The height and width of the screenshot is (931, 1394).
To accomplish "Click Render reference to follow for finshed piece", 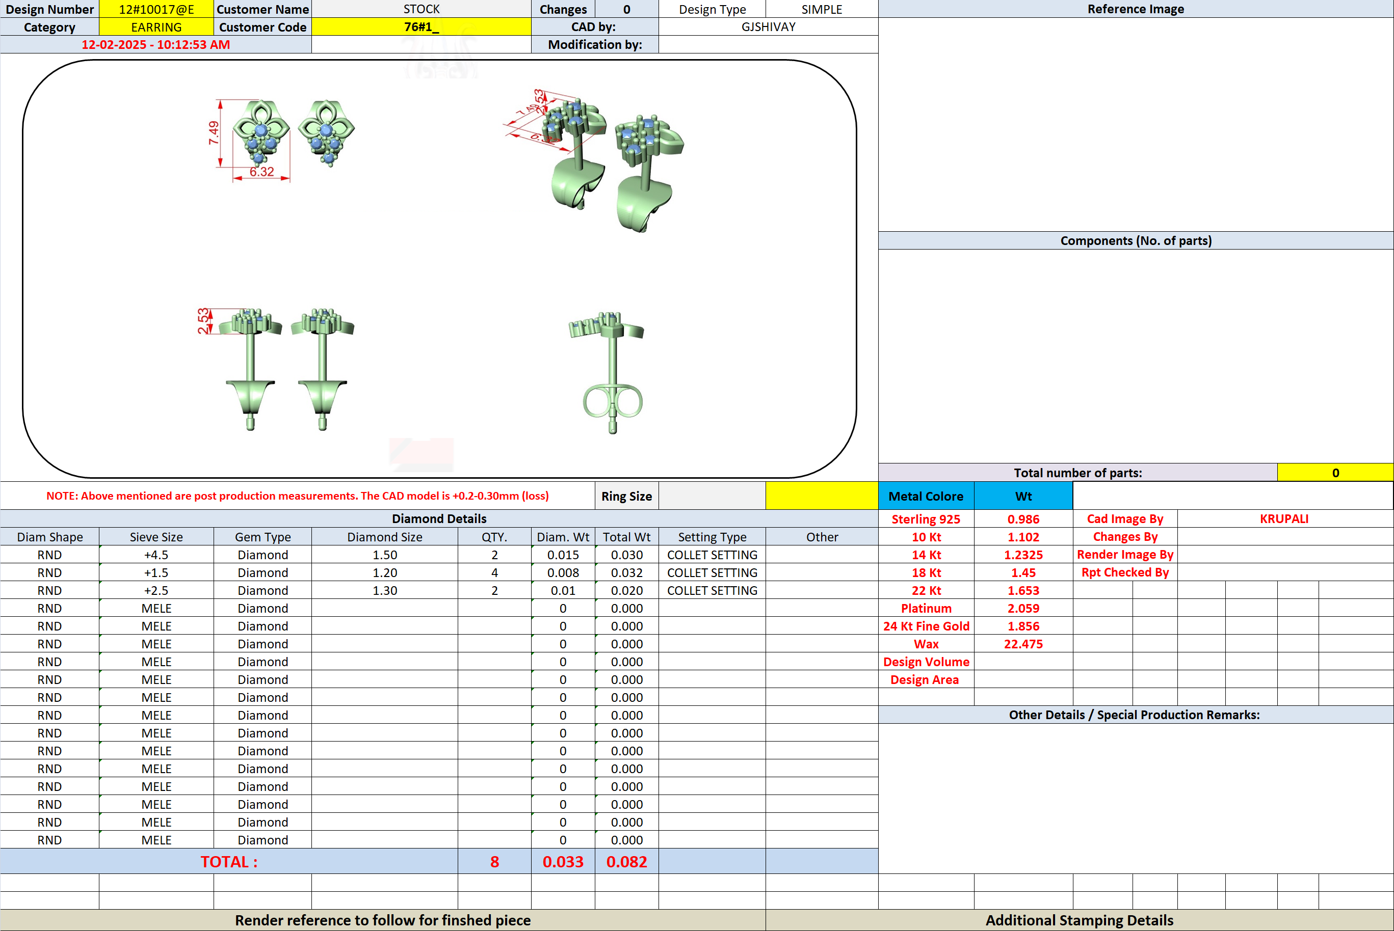I will tap(383, 920).
